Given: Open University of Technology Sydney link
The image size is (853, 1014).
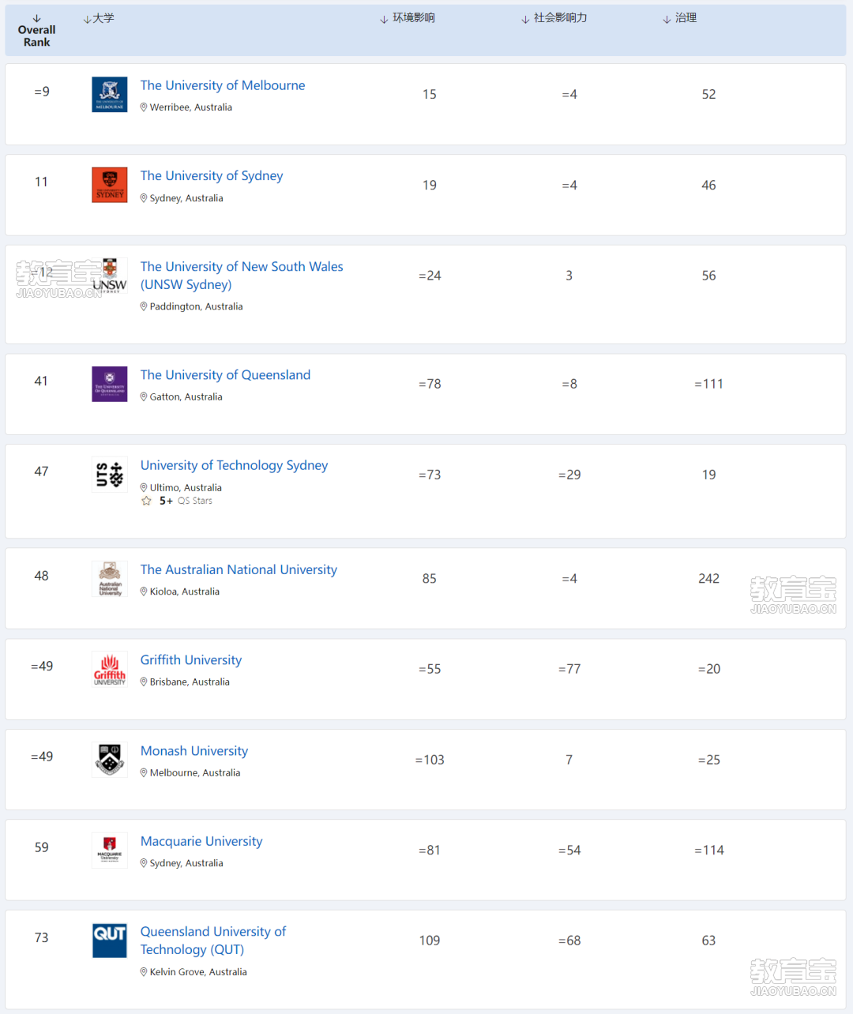Looking at the screenshot, I should pos(234,466).
